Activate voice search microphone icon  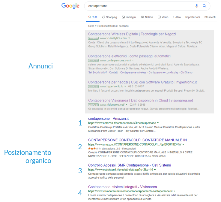pyautogui.click(x=197, y=6)
